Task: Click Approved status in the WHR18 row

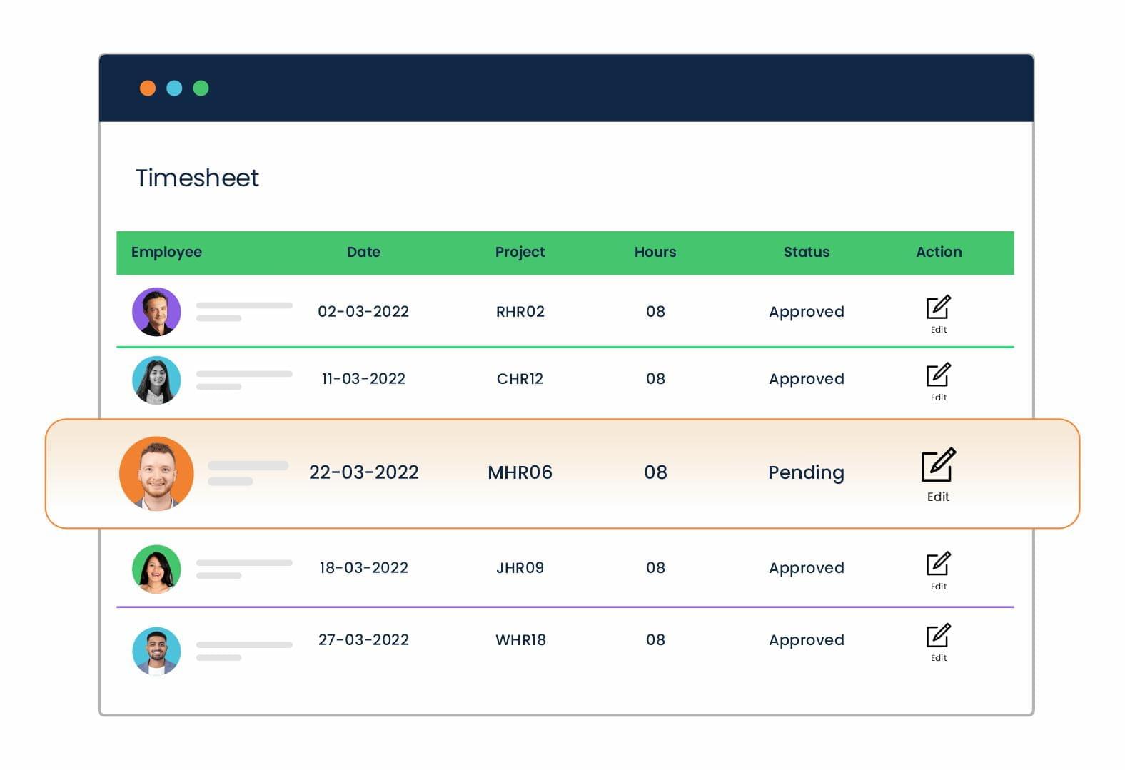Action: pyautogui.click(x=807, y=641)
